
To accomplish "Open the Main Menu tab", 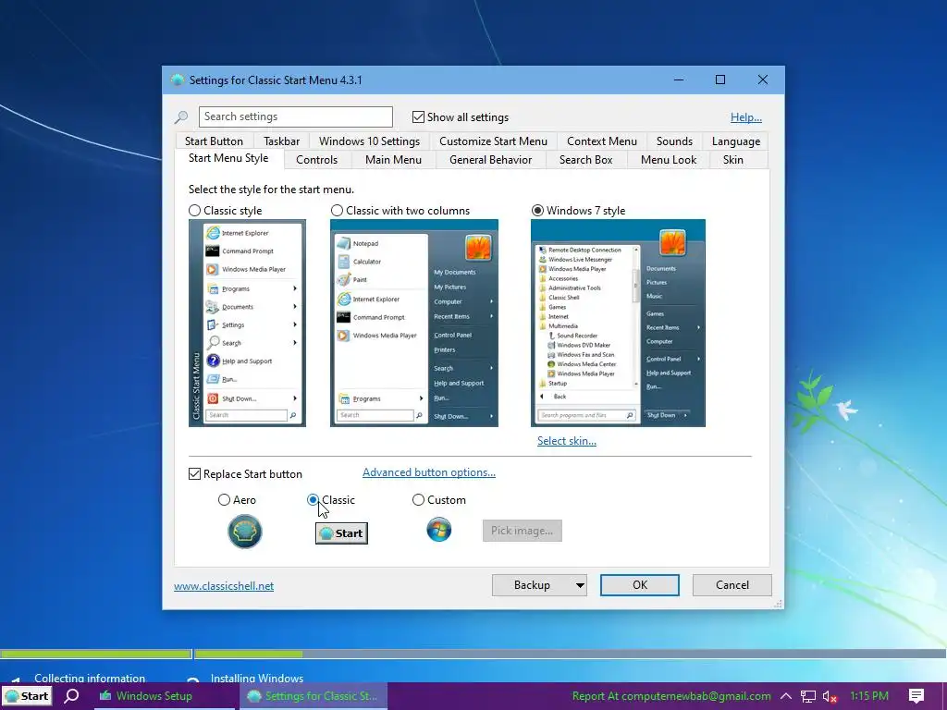I will 393,160.
